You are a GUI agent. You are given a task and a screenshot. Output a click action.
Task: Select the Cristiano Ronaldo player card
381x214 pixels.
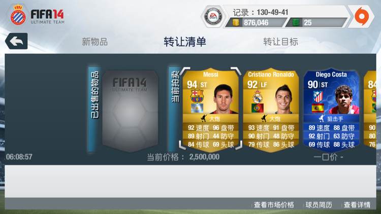pyautogui.click(x=271, y=110)
